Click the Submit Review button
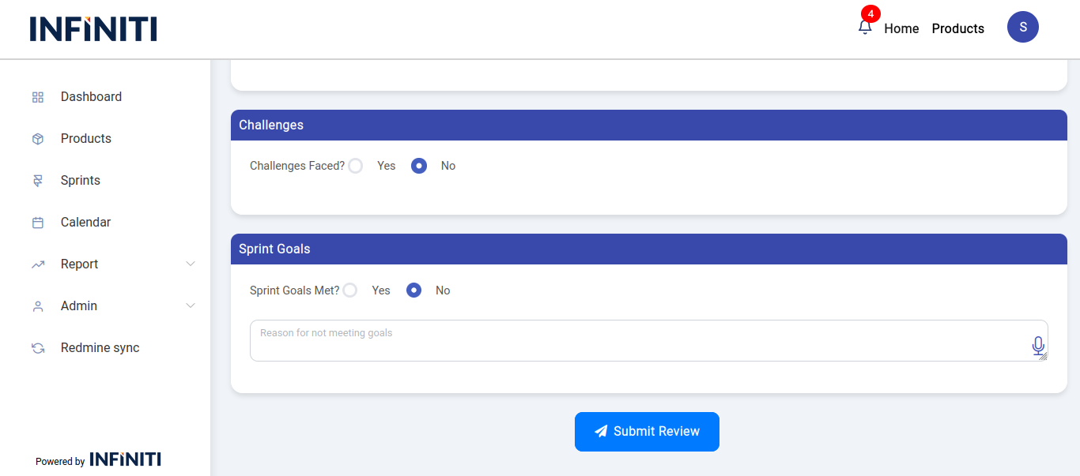 [647, 432]
